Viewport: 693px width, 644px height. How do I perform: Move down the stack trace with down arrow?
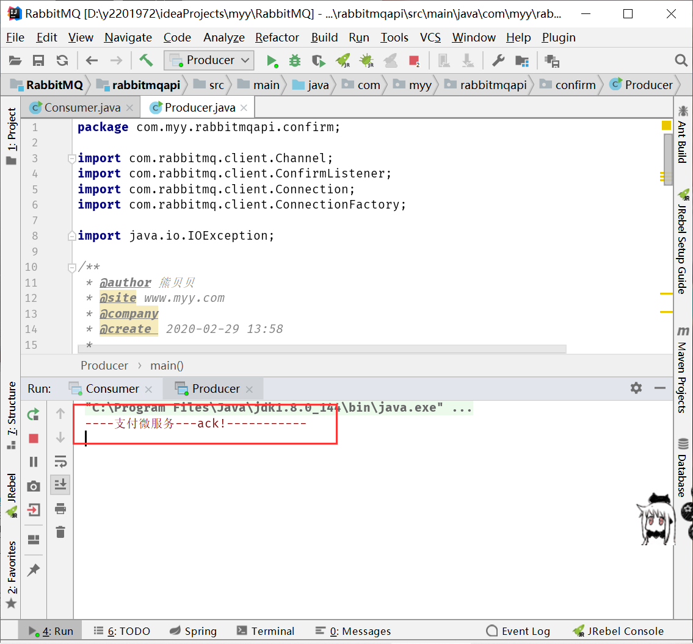pos(60,437)
